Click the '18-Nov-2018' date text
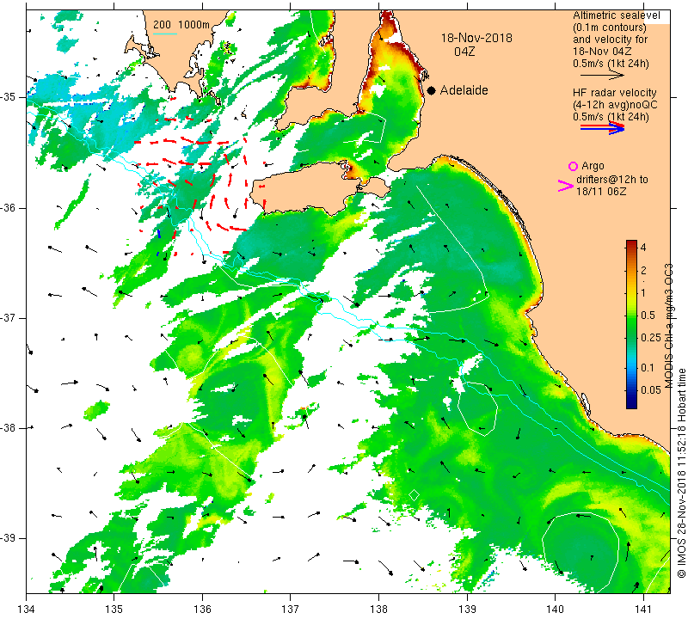This screenshot has width=688, height=619. point(476,38)
